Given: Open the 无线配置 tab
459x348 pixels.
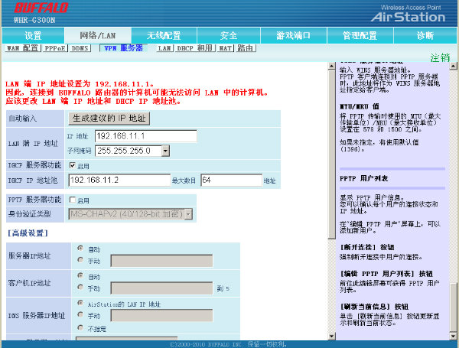Looking at the screenshot, I should tap(164, 36).
